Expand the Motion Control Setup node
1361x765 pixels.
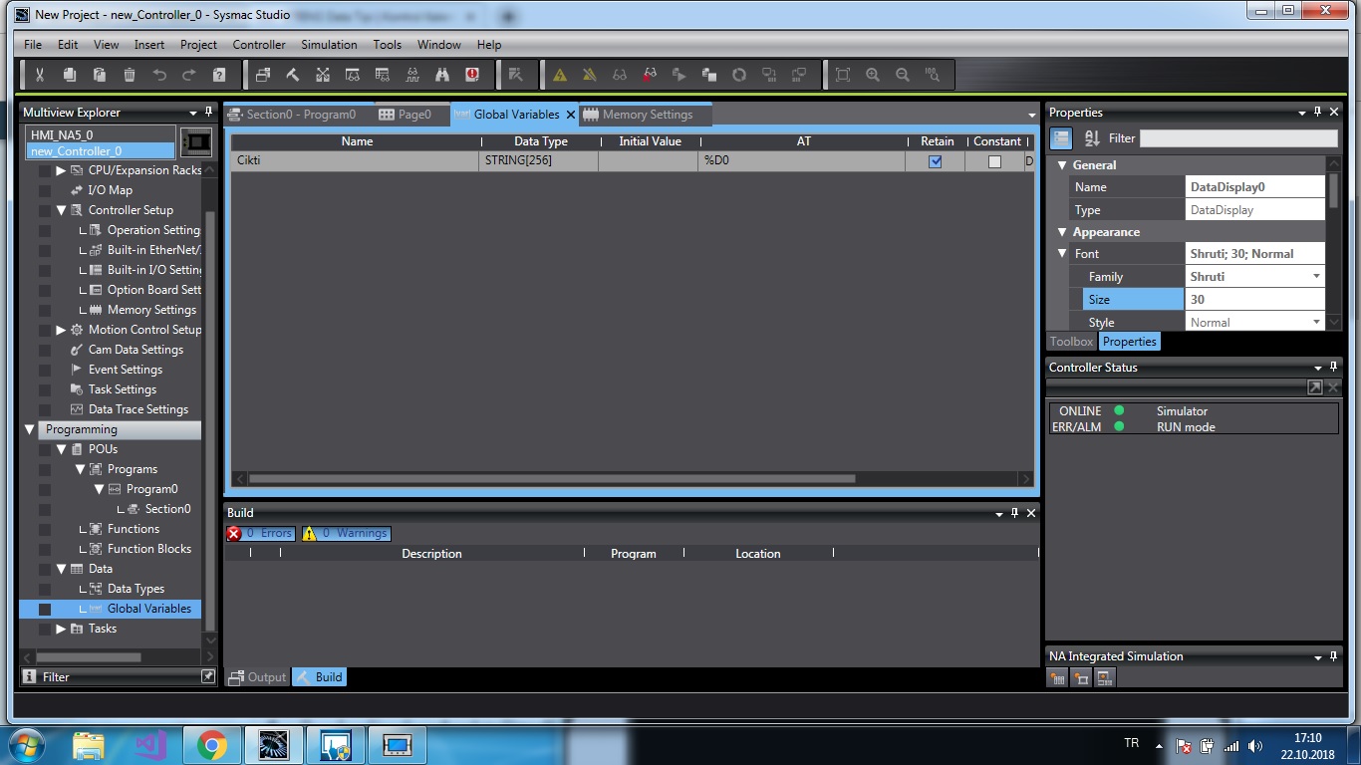(61, 330)
